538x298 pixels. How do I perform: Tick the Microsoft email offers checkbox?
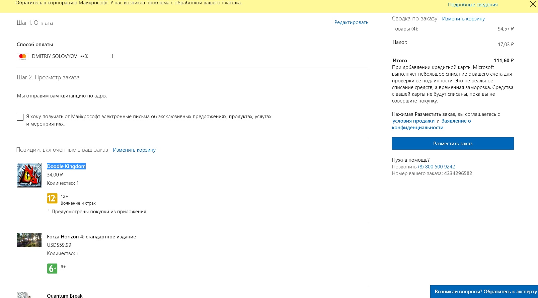point(20,117)
